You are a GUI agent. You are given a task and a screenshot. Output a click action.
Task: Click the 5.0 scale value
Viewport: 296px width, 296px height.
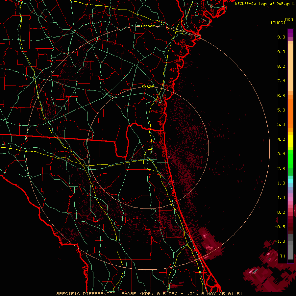pyautogui.click(x=281, y=125)
